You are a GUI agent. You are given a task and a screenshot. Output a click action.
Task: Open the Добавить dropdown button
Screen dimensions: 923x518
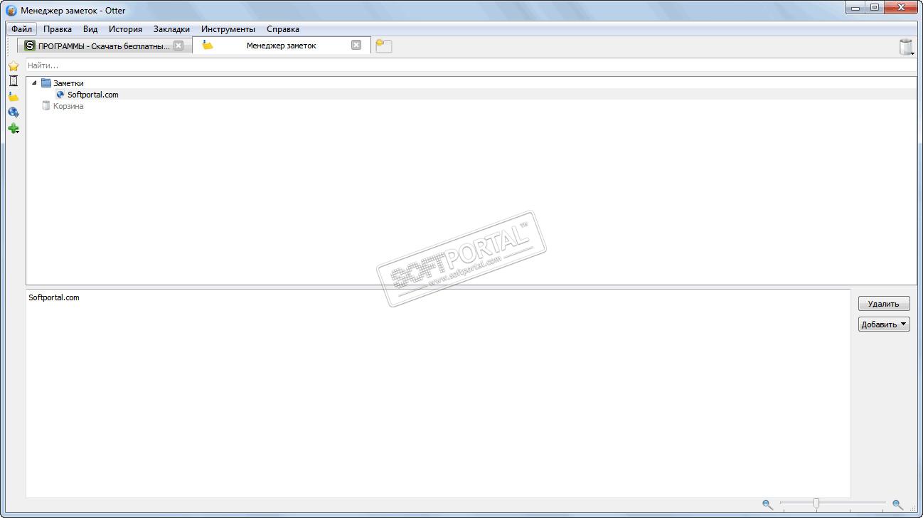[x=884, y=324]
